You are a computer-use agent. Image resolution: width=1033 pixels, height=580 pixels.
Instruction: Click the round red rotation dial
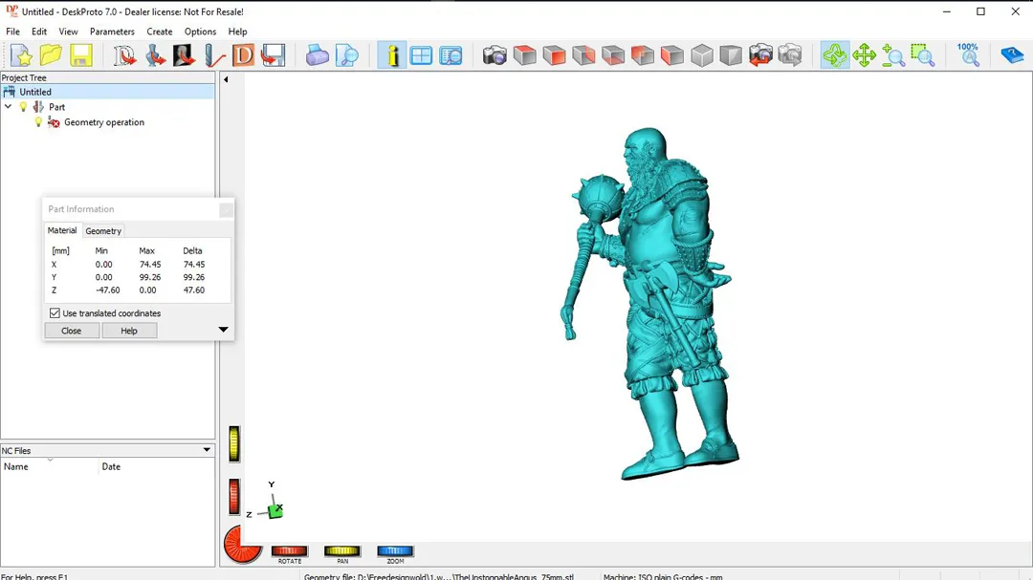coord(242,545)
